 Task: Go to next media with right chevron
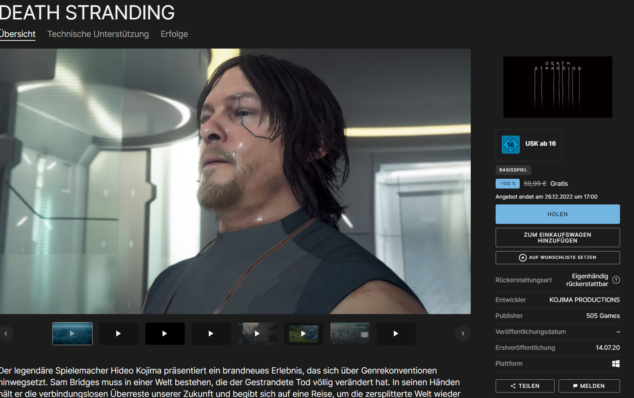pos(463,333)
